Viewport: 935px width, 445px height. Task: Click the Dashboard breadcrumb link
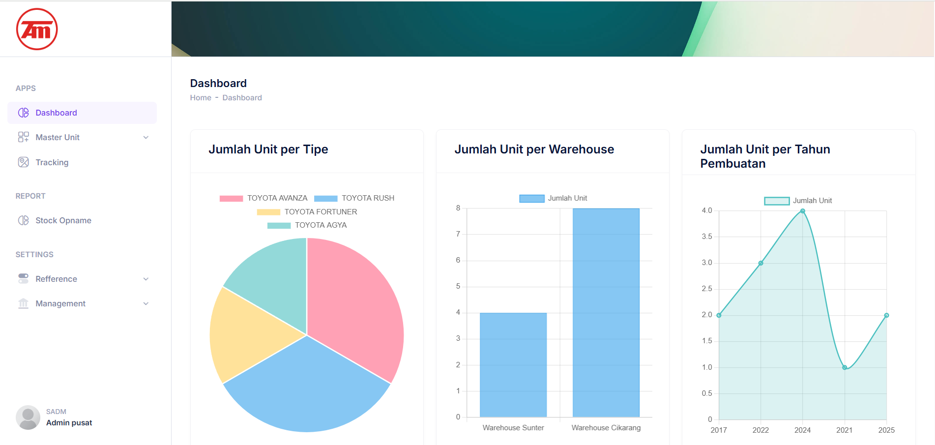click(x=242, y=98)
